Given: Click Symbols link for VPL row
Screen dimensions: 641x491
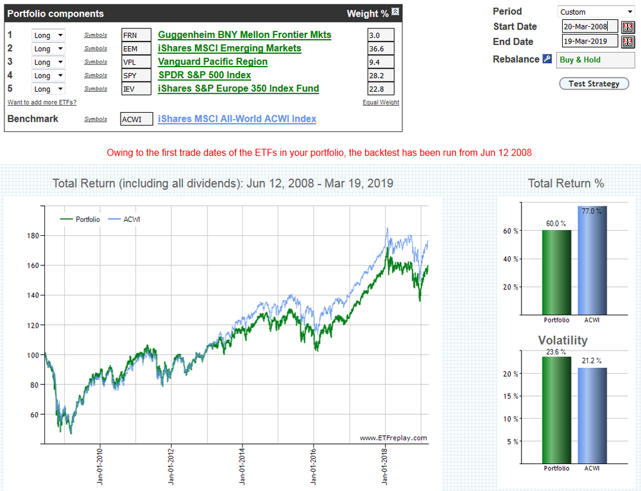Looking at the screenshot, I should (x=96, y=62).
